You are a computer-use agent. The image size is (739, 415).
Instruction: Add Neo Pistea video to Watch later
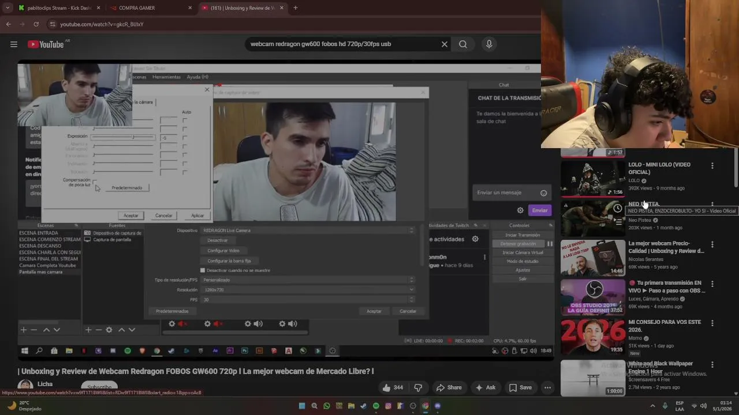(618, 209)
